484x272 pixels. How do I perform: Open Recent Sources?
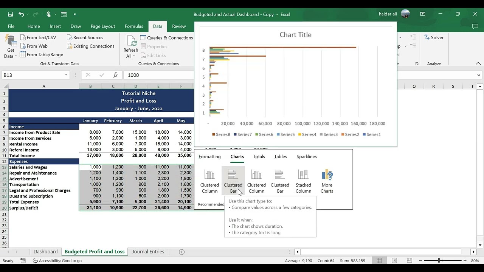(85, 37)
